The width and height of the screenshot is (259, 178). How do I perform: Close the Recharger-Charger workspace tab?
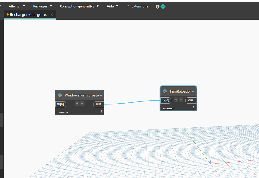point(52,15)
